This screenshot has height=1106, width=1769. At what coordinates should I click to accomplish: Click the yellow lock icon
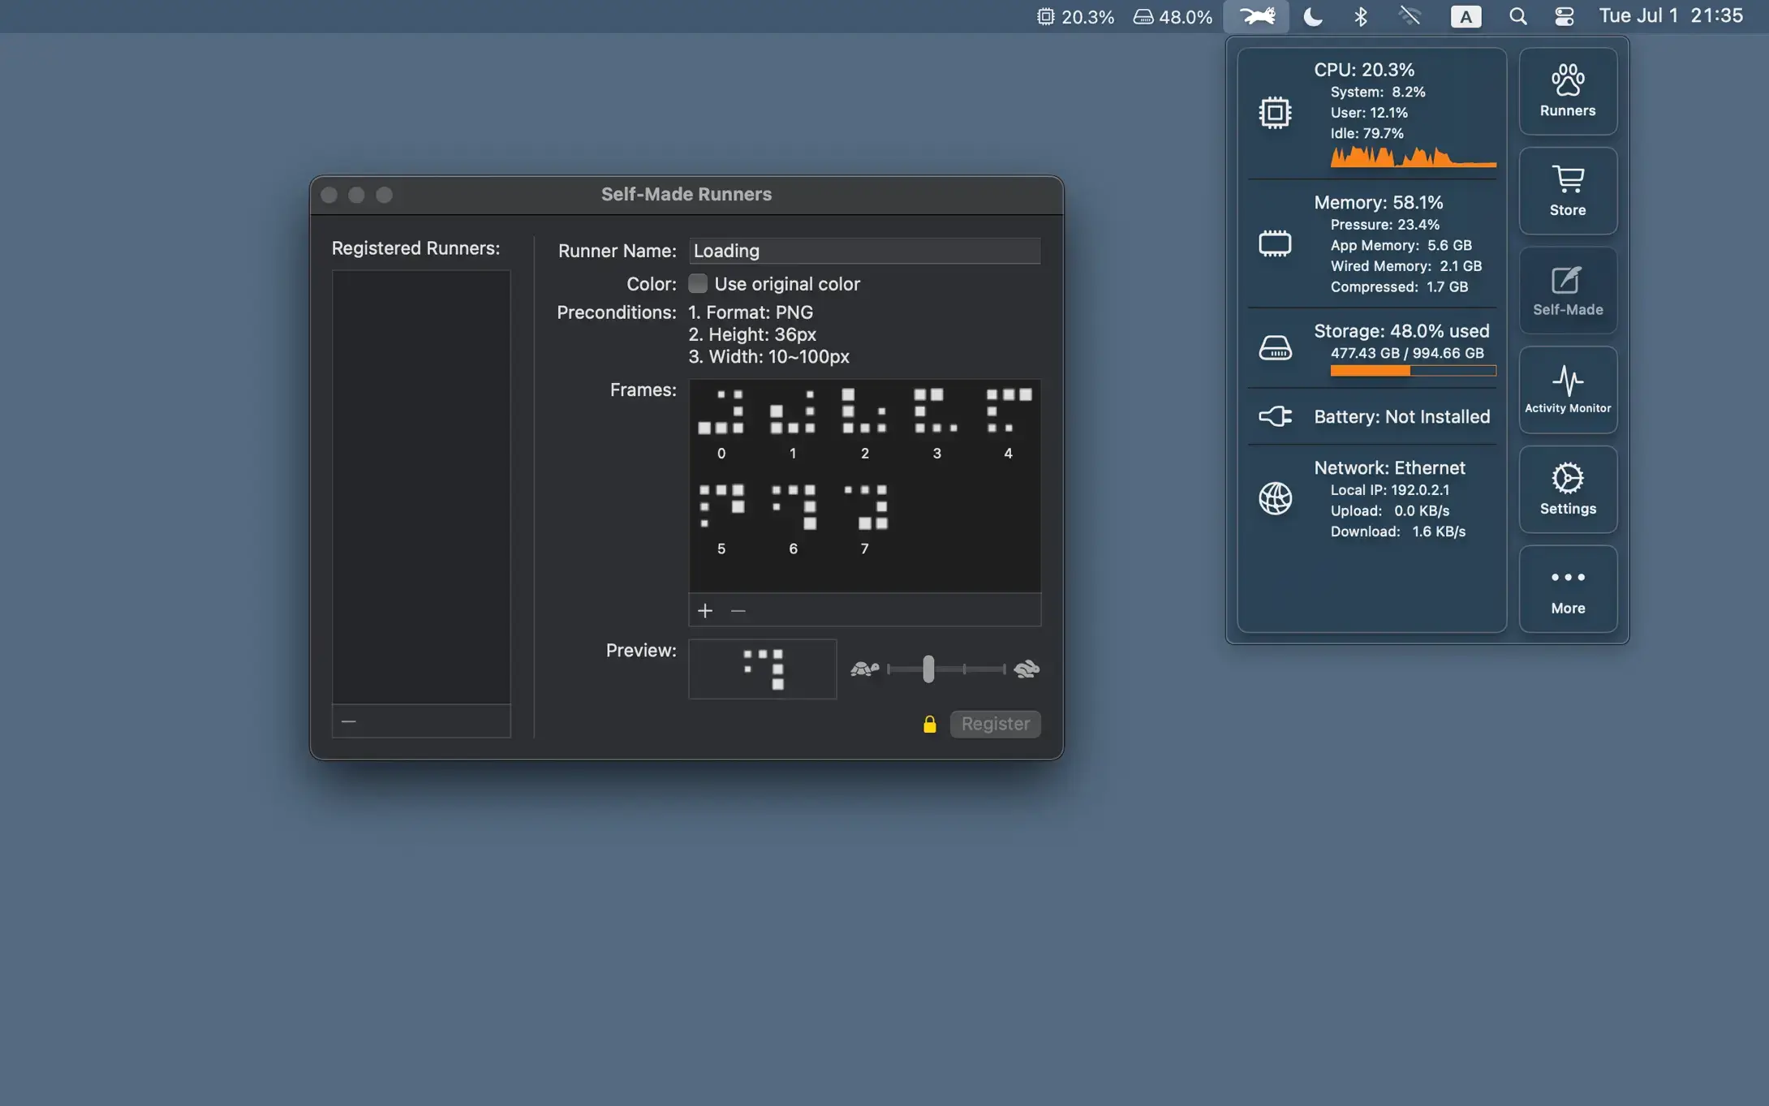pyautogui.click(x=929, y=724)
